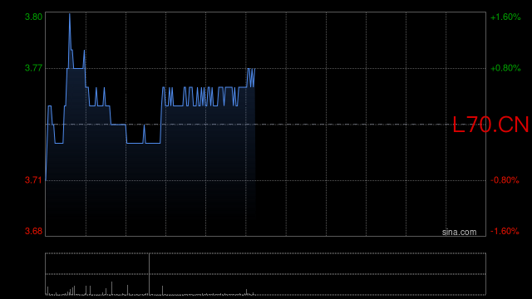The image size is (532, 299).
Task: Select the 3.80 price axis label
Action: [33, 17]
